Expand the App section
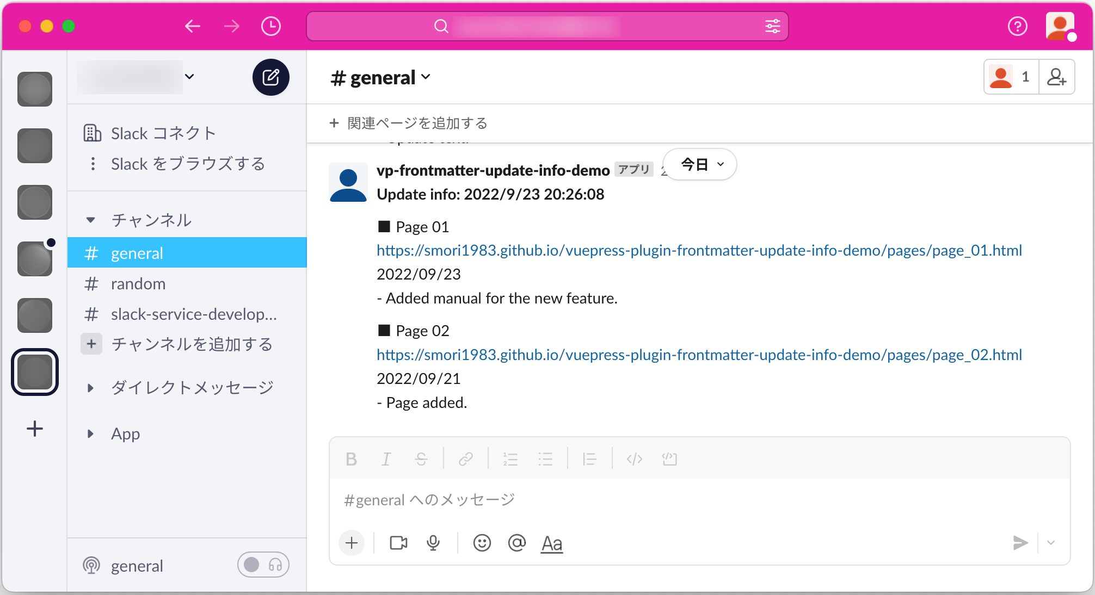The image size is (1095, 595). click(90, 433)
